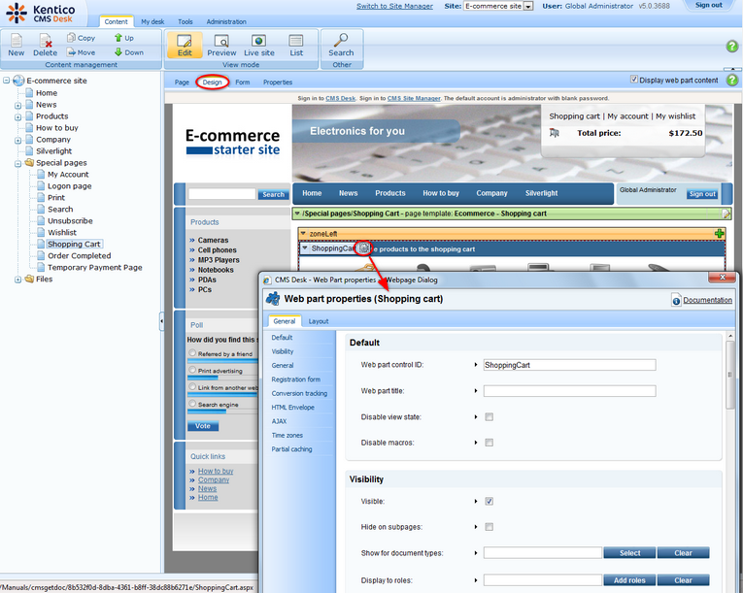Select the Search engine poll option
The image size is (743, 593).
(192, 404)
